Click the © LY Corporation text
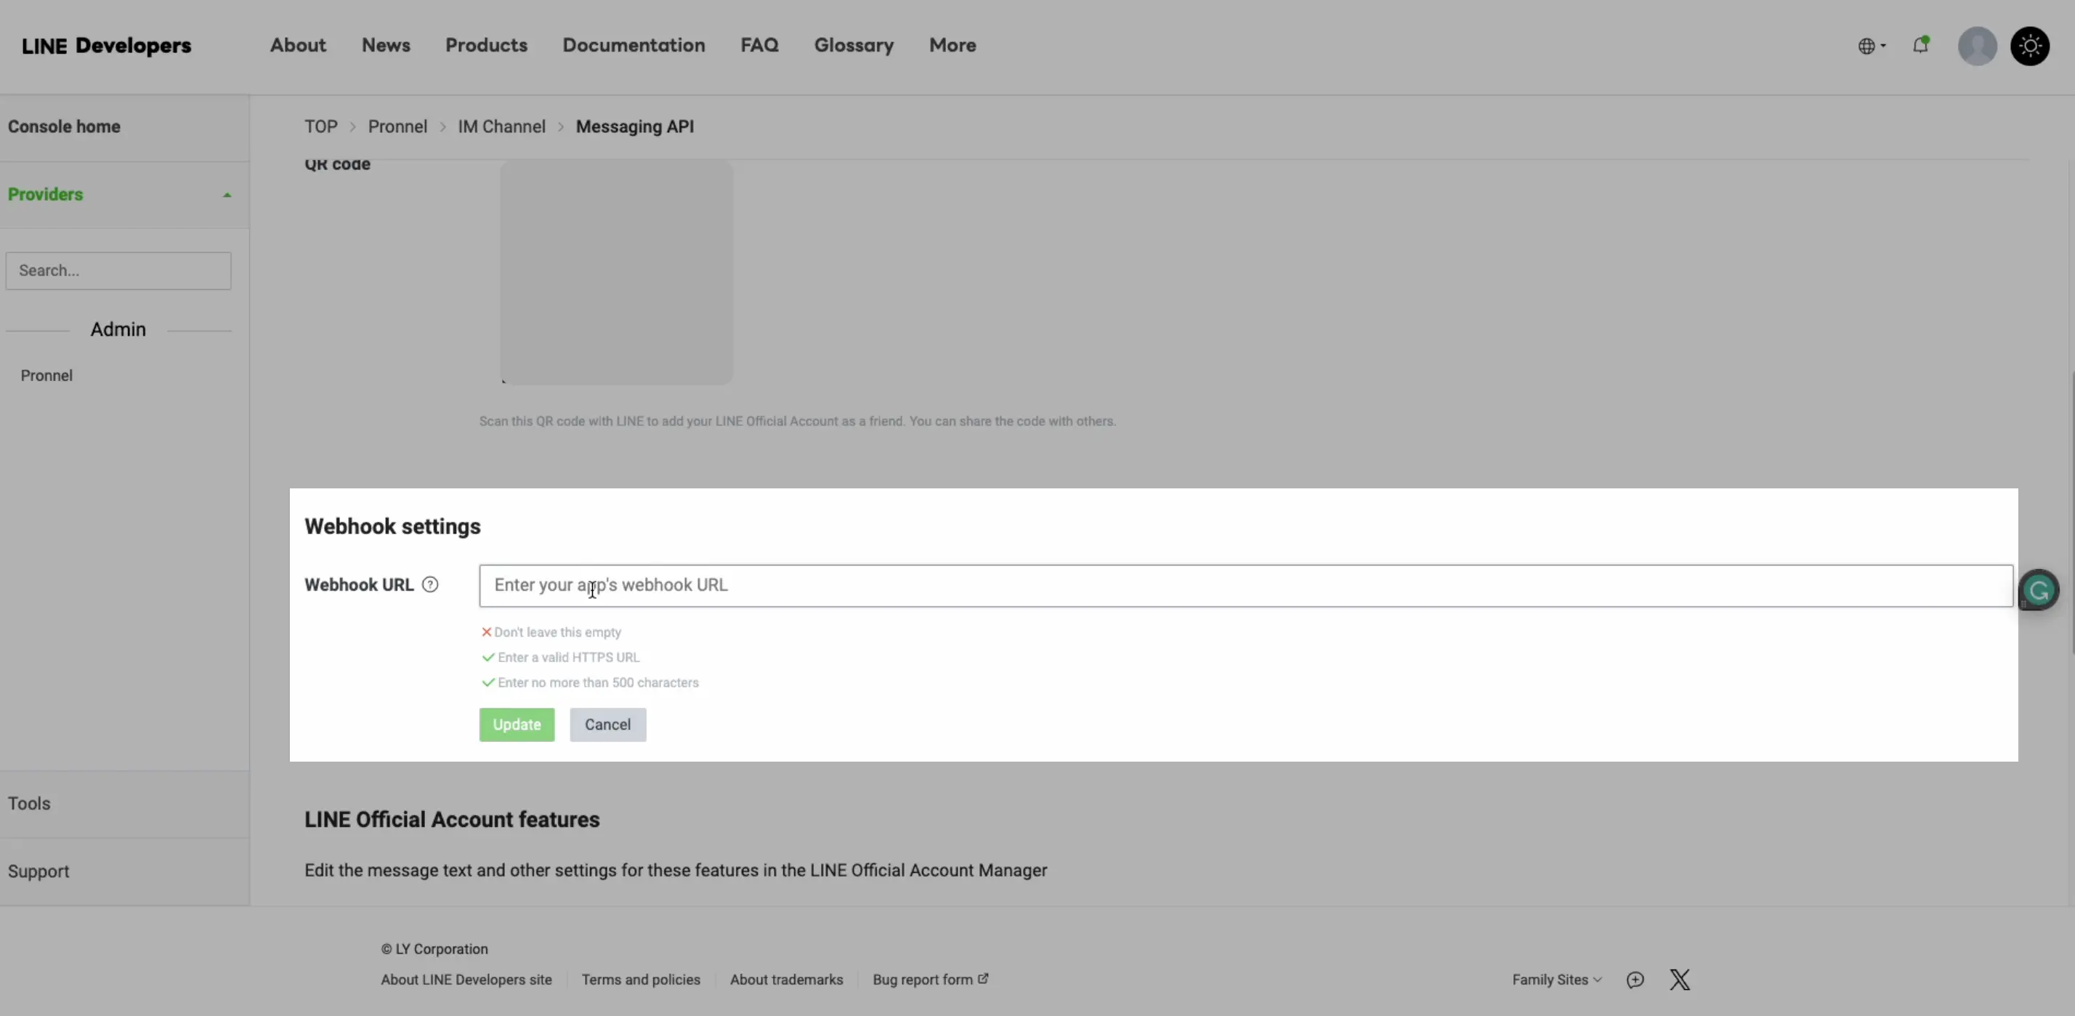This screenshot has width=2075, height=1016. (x=434, y=949)
